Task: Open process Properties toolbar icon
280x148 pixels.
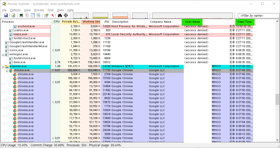Action: tap(46, 15)
